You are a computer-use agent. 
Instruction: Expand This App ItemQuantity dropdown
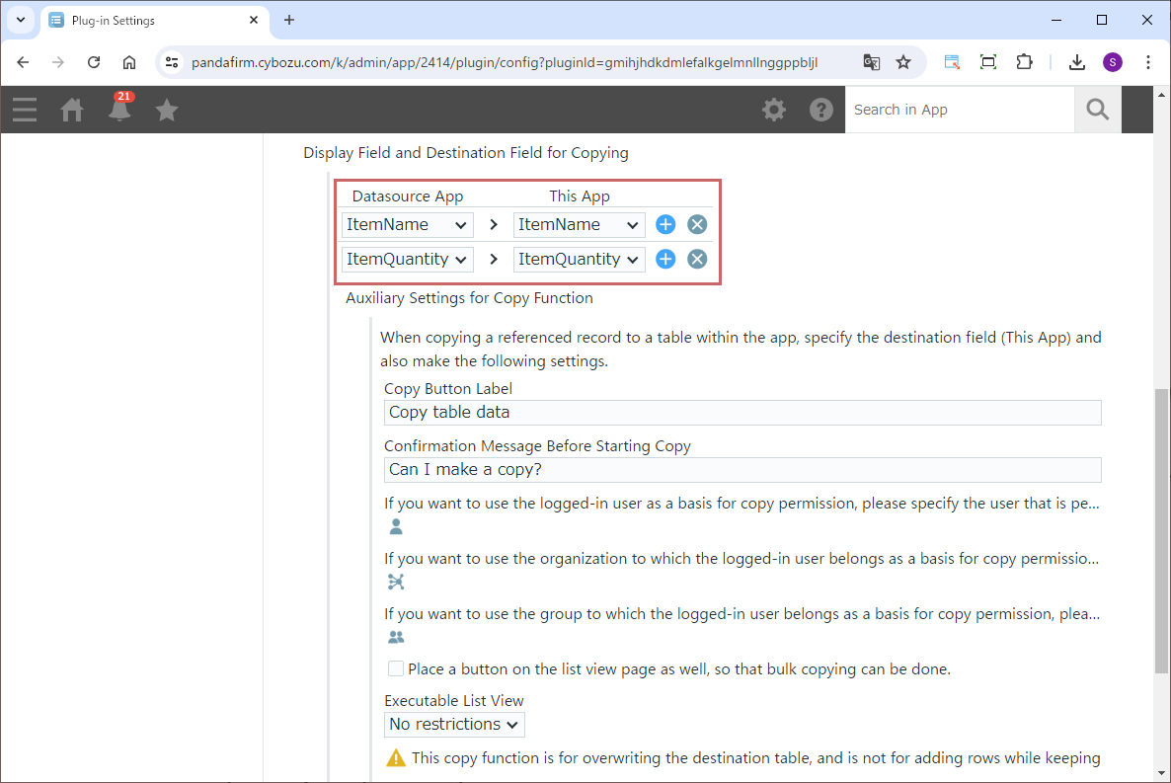[580, 260]
